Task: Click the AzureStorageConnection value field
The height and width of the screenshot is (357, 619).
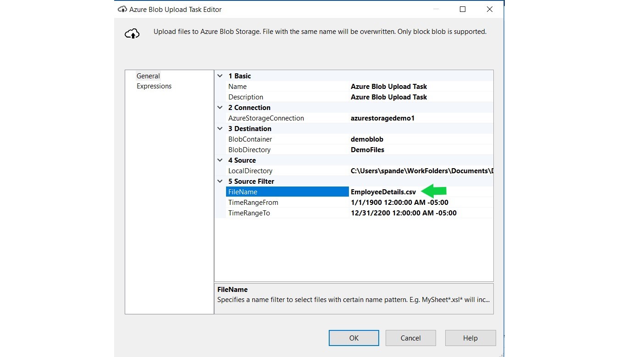Action: point(382,118)
